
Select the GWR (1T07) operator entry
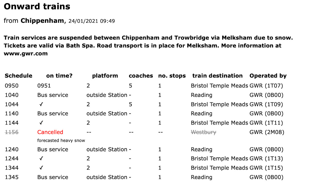[x=266, y=86]
